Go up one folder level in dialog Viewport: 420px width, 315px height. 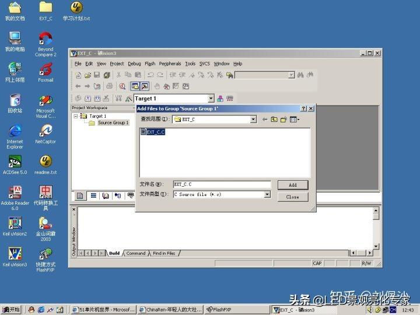point(274,120)
